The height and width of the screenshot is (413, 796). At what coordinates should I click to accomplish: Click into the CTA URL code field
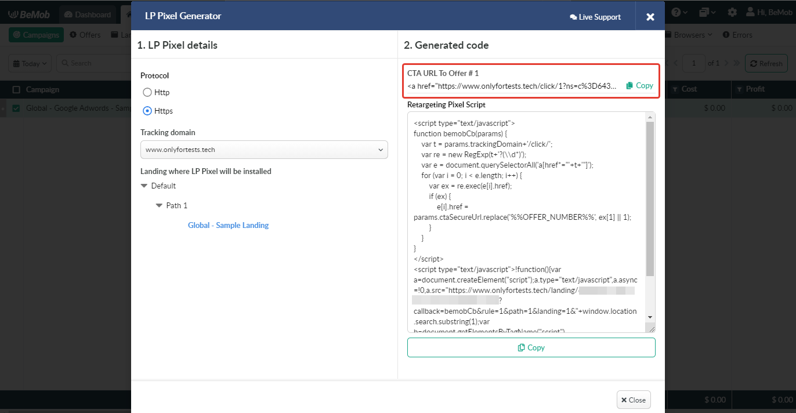tap(513, 86)
